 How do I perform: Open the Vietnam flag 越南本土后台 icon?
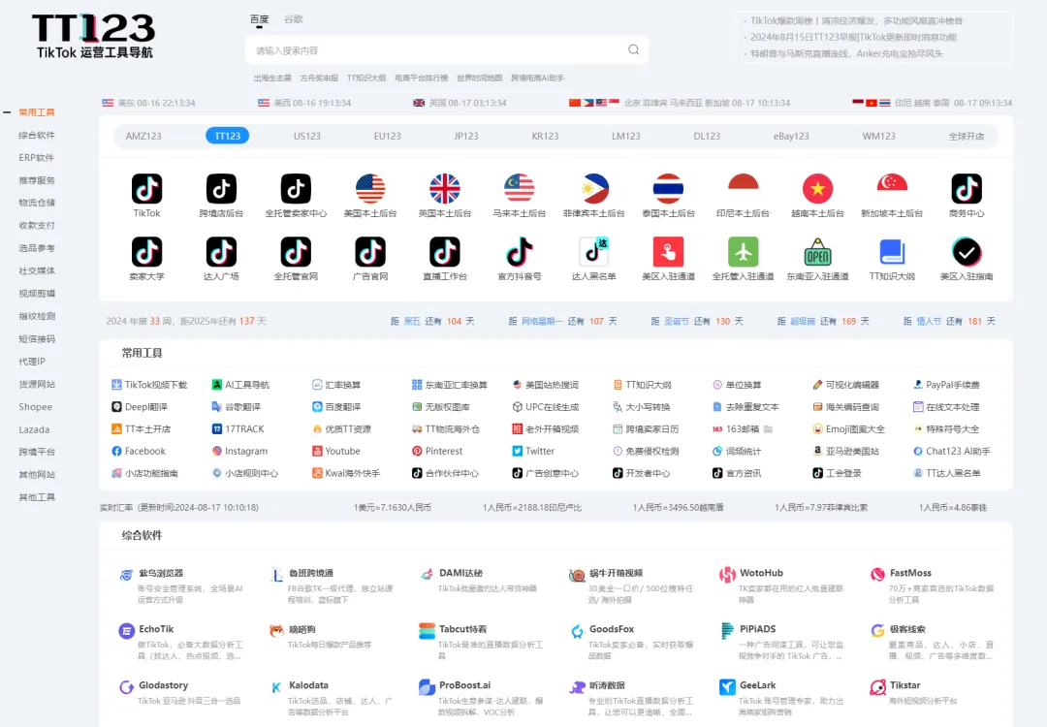click(818, 189)
